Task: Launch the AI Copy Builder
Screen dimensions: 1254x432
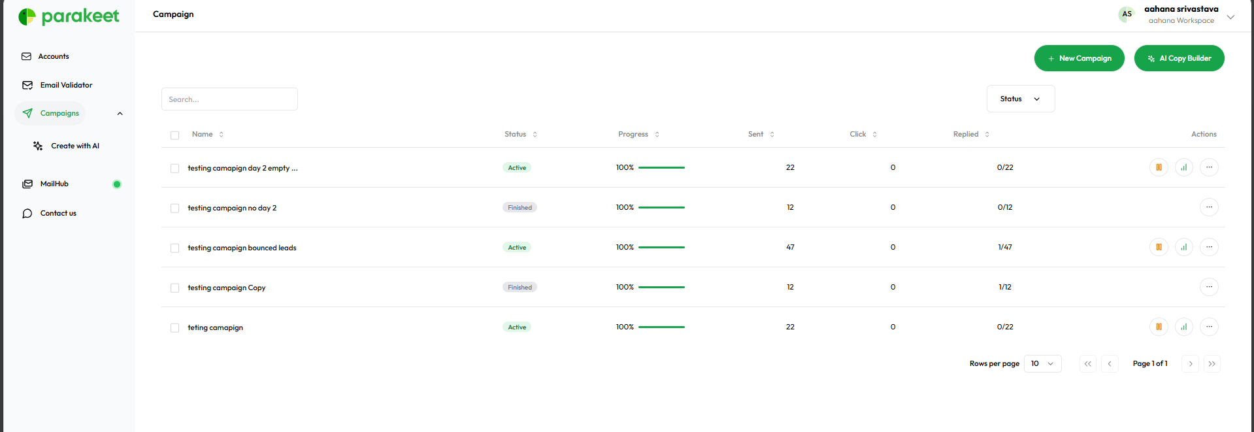Action: pos(1179,58)
